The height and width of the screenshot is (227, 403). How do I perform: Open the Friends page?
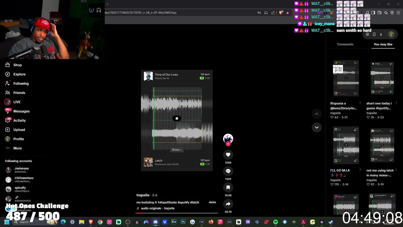[x=15, y=93]
